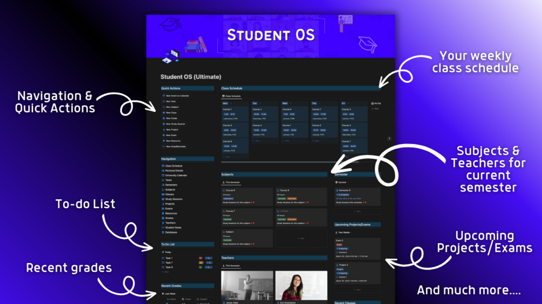The image size is (542, 304).
Task: Open Task 1 page icon in To Do List
Action: click(x=163, y=258)
